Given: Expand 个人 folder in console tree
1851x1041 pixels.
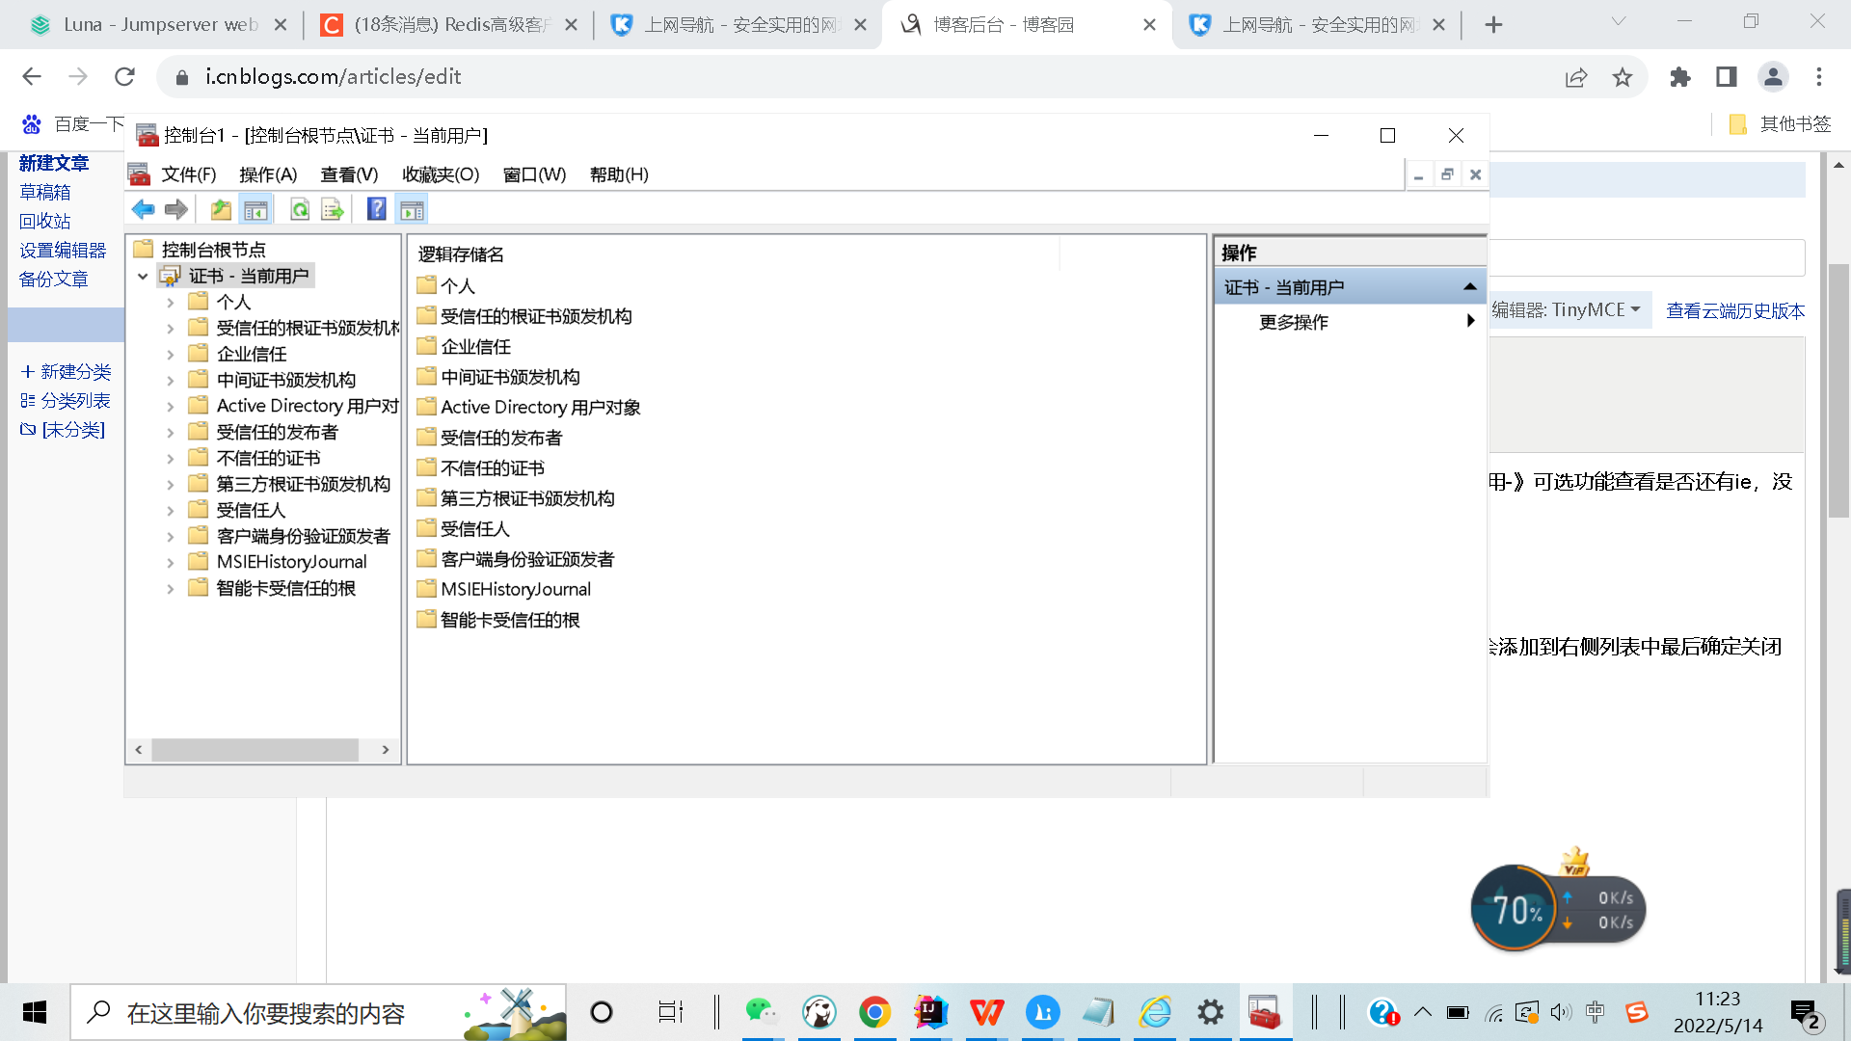Looking at the screenshot, I should click(x=171, y=303).
